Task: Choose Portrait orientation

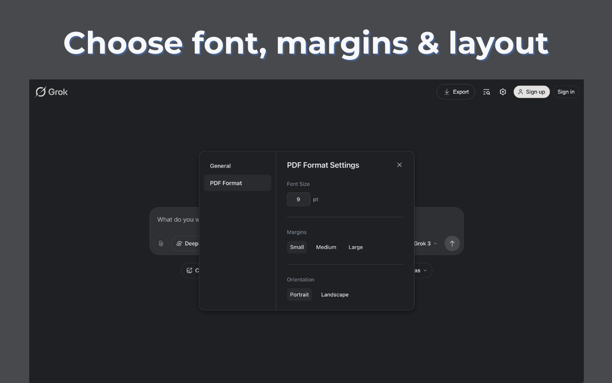Action: click(x=299, y=294)
